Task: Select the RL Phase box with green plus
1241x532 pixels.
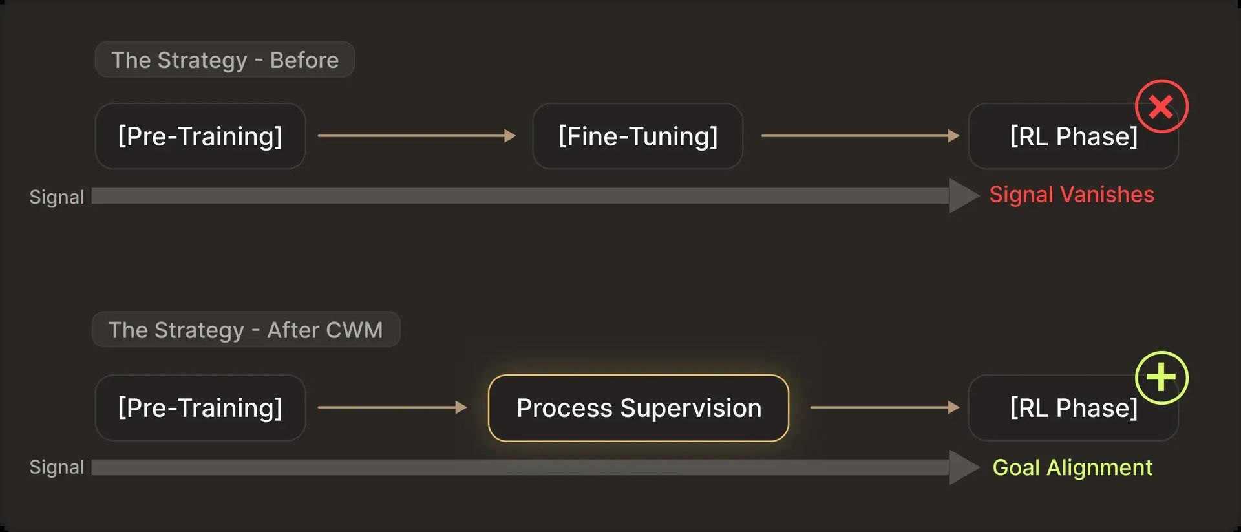Action: point(1073,409)
